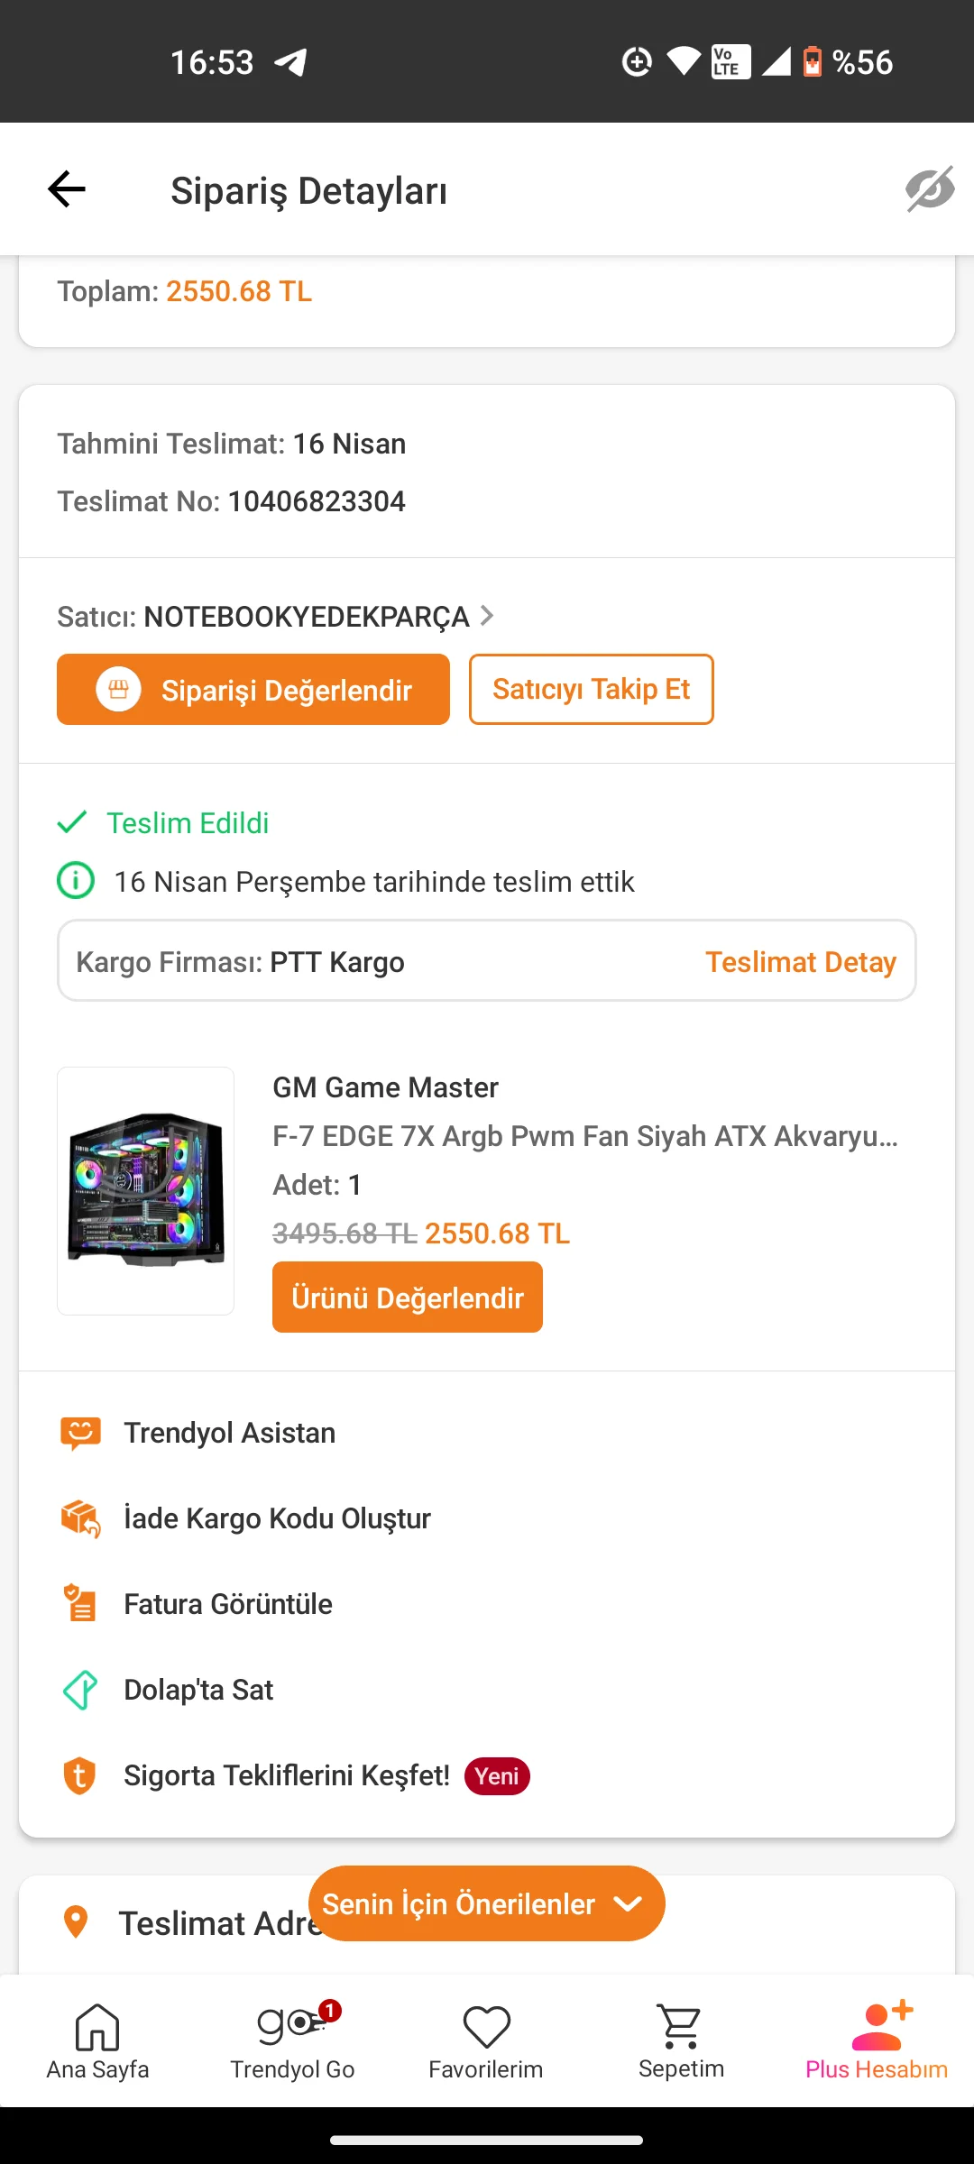This screenshot has height=2164, width=974.
Task: Tap Dolap'ta Sat tag icon
Action: (80, 1690)
